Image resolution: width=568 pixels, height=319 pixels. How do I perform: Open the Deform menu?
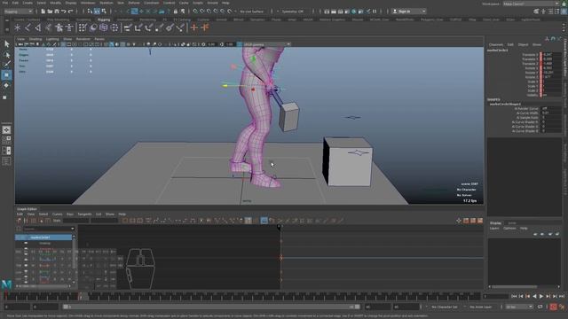click(134, 3)
